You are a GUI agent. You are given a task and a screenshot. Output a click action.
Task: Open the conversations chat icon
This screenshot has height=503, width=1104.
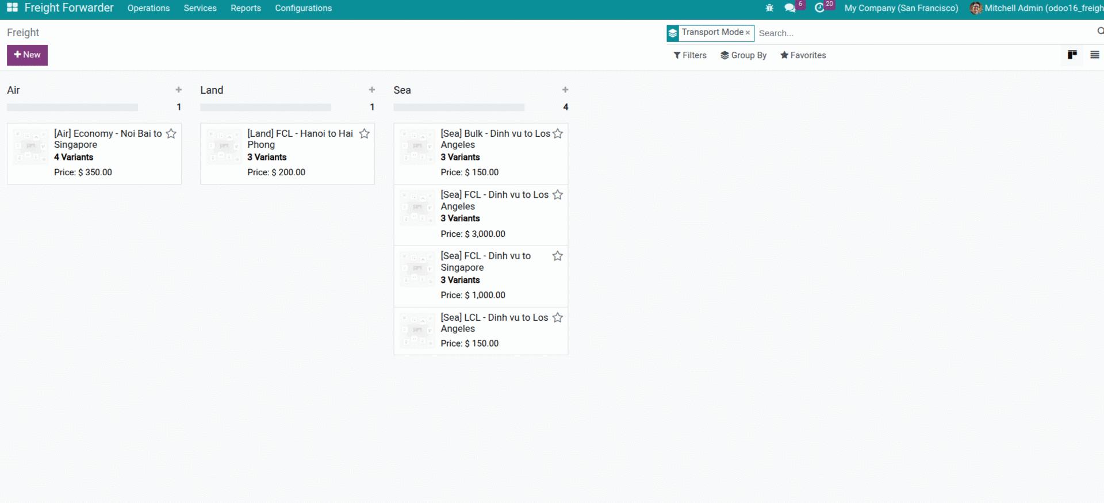point(790,8)
